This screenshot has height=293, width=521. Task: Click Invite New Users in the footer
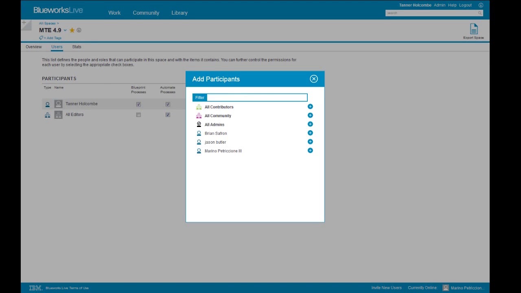tap(386, 288)
